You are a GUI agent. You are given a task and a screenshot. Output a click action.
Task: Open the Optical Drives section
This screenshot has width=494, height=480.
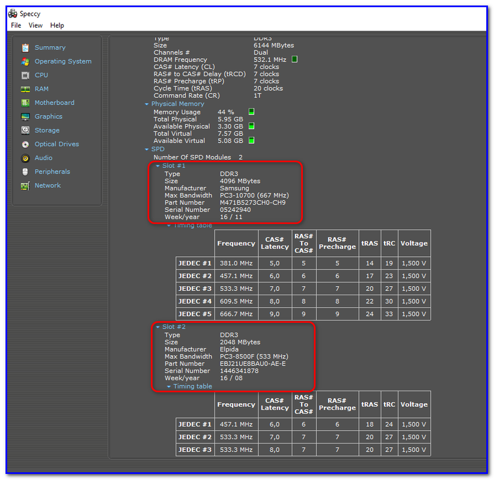[56, 144]
